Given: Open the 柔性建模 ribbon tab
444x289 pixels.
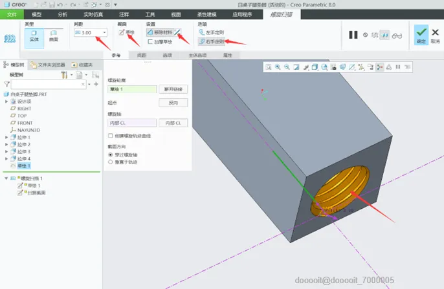Looking at the screenshot, I should (206, 14).
